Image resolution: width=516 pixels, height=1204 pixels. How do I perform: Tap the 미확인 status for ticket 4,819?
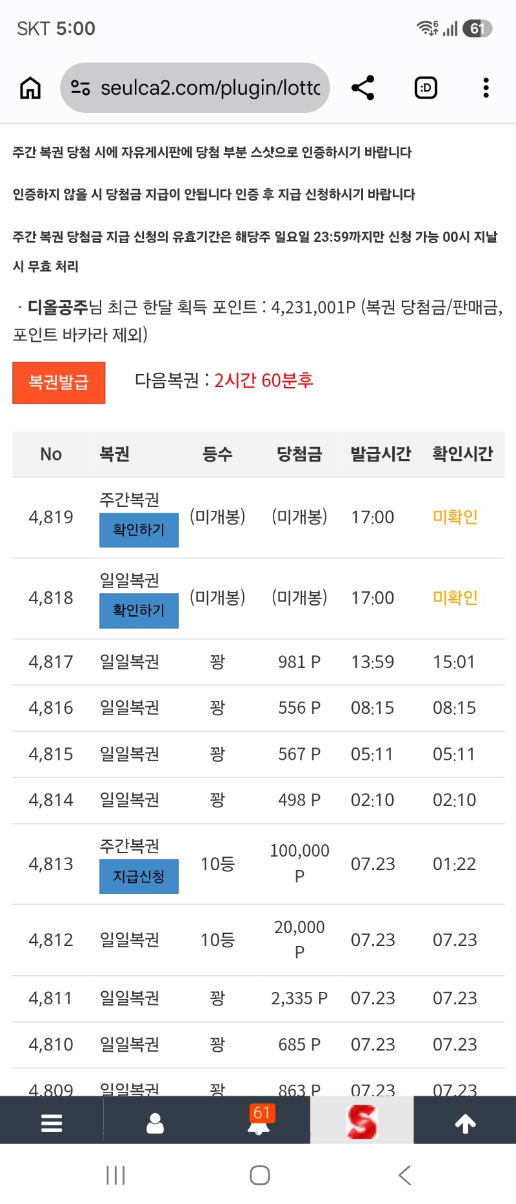(x=455, y=517)
